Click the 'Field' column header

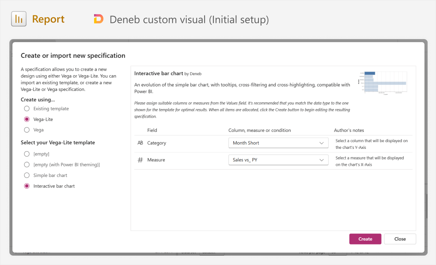pos(152,130)
